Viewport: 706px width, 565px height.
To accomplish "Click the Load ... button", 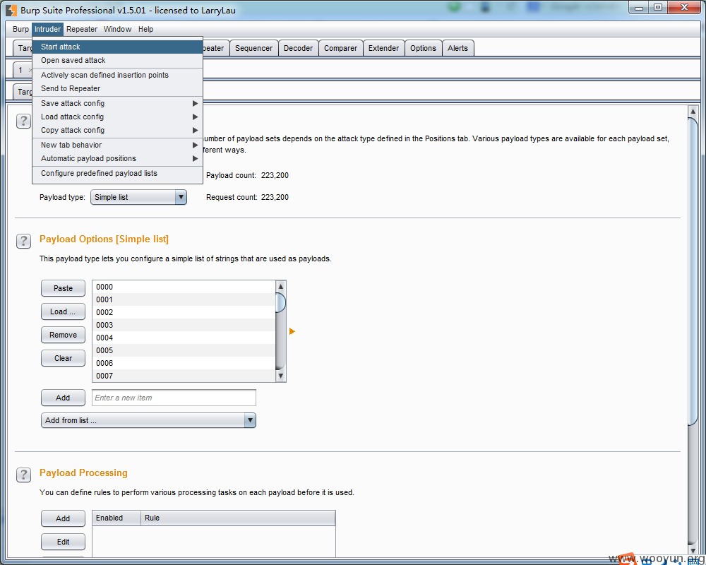I will click(63, 311).
